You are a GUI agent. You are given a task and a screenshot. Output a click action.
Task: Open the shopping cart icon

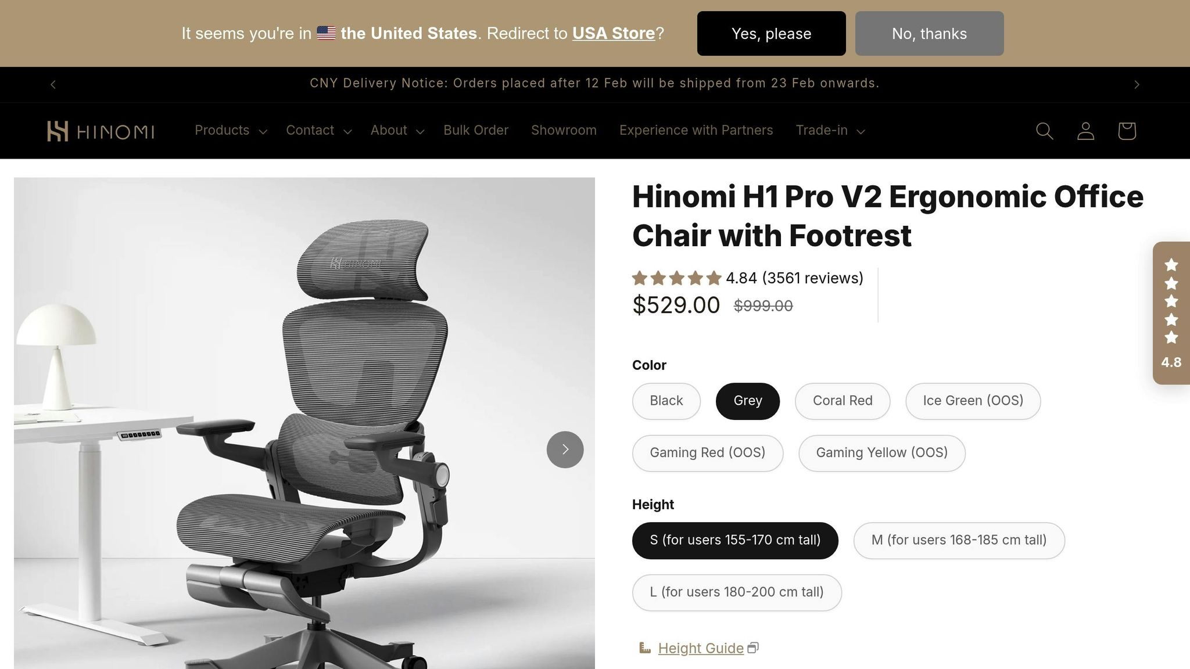click(x=1127, y=131)
